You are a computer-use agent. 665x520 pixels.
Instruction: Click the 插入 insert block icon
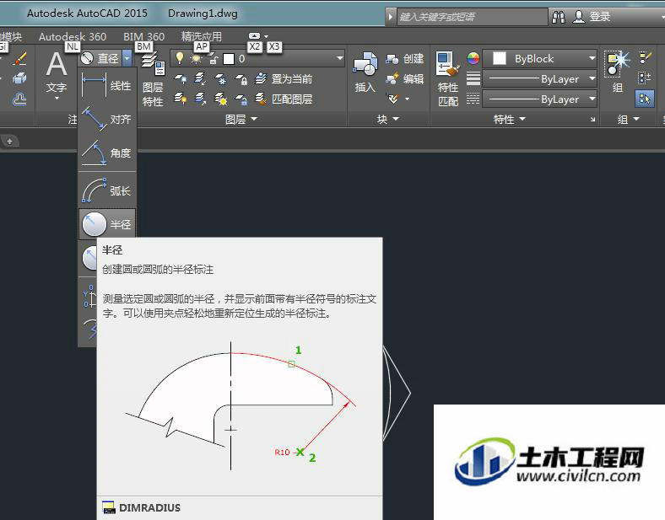point(365,72)
